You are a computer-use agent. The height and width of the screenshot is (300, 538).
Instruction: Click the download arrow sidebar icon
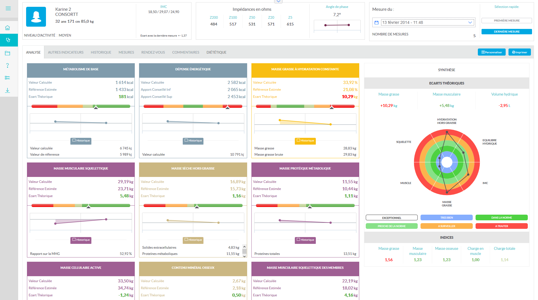pyautogui.click(x=8, y=90)
